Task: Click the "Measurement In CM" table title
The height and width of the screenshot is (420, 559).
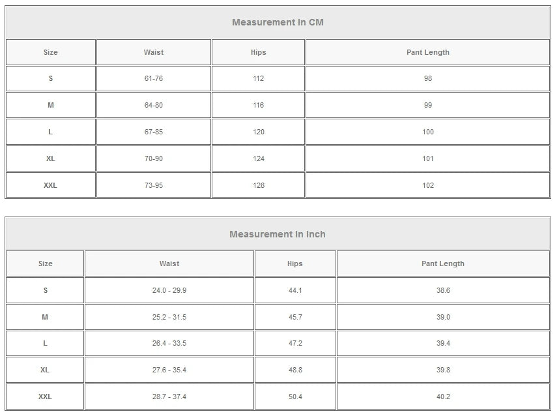Action: click(278, 22)
